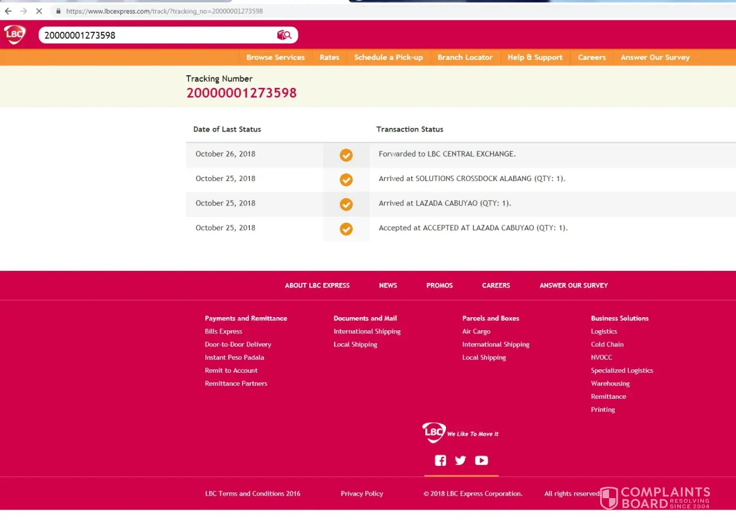Go to Branch Locator
Image resolution: width=736 pixels, height=520 pixels.
(465, 57)
